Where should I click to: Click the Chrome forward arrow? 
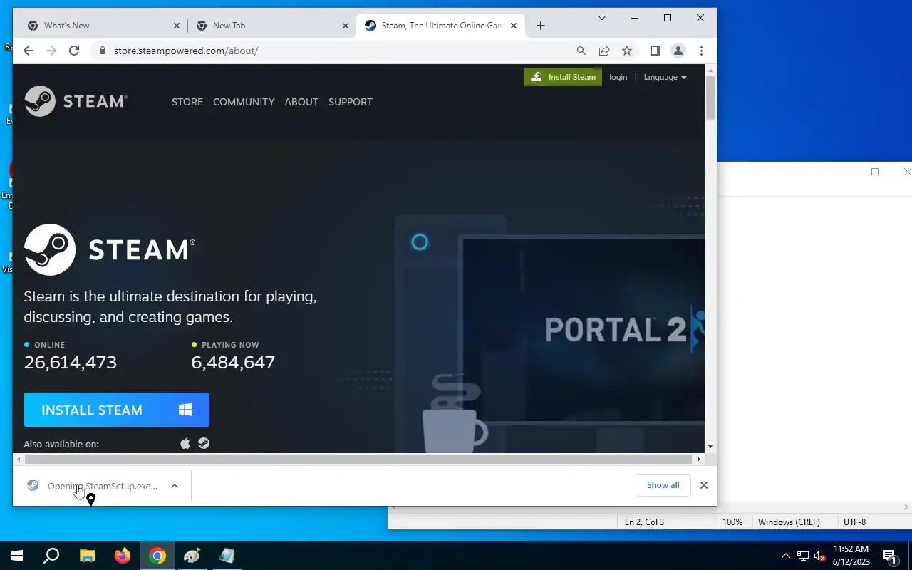point(51,51)
